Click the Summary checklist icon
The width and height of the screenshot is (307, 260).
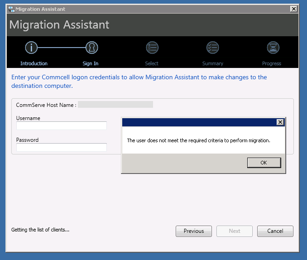pos(213,48)
